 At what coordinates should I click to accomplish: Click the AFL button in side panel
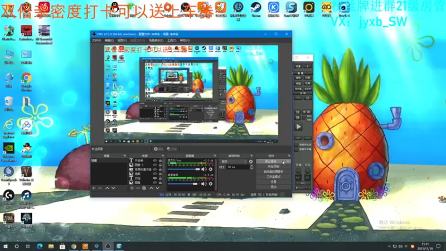(x=303, y=184)
